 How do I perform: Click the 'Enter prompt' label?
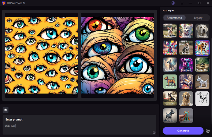[14, 120]
